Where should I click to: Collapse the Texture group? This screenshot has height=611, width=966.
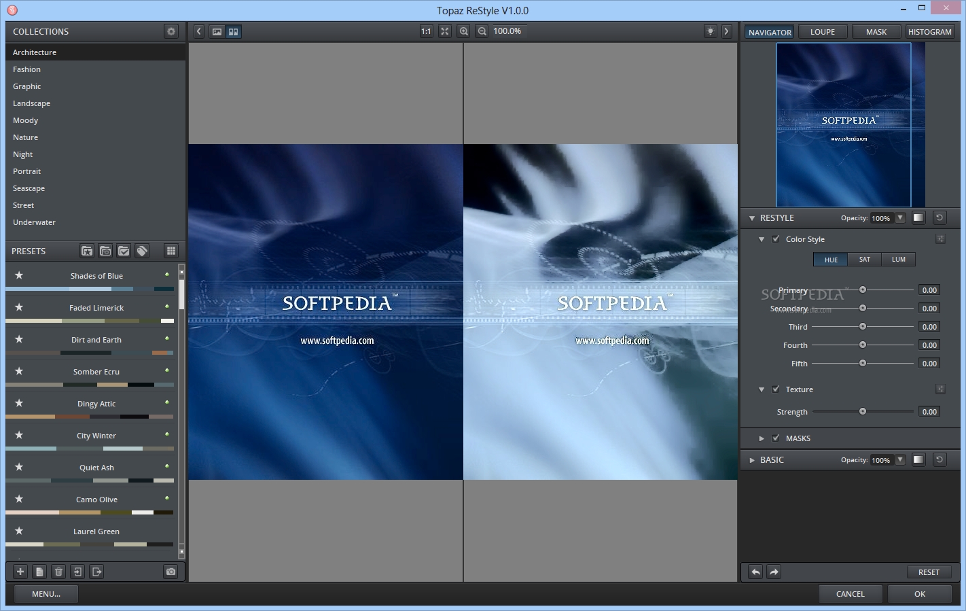(762, 389)
